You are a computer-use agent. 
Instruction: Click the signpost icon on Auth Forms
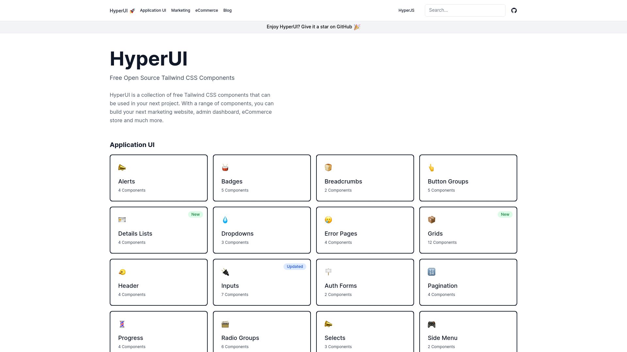click(328, 272)
